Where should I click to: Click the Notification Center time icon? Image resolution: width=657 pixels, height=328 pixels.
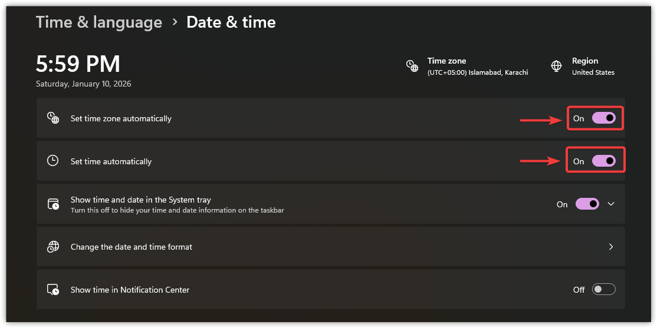tap(53, 290)
